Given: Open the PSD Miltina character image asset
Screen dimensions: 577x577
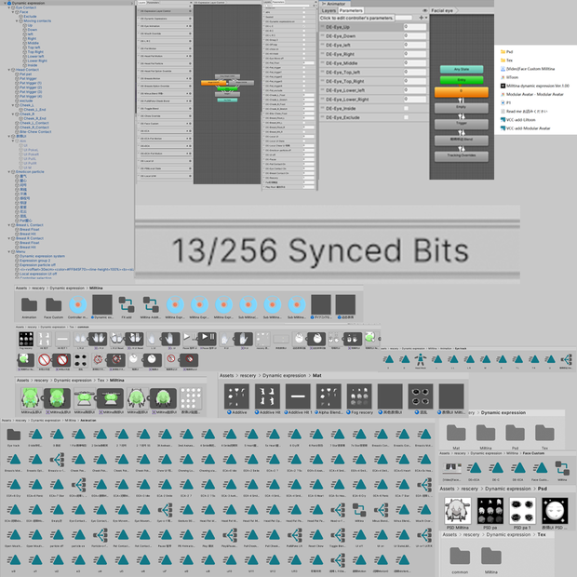Looking at the screenshot, I should tap(457, 514).
